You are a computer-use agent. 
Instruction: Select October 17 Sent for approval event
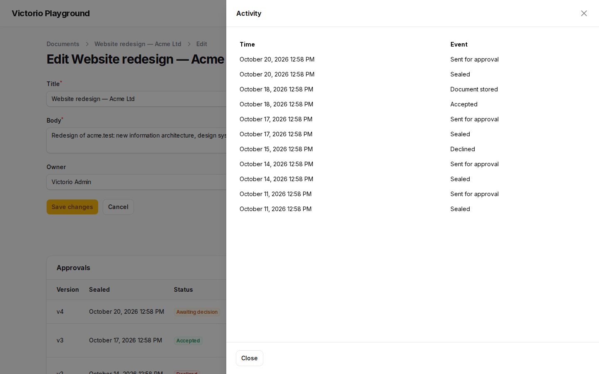[x=475, y=119]
